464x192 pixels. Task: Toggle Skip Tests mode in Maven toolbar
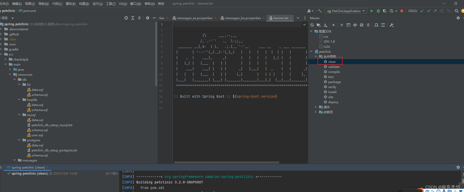362,25
